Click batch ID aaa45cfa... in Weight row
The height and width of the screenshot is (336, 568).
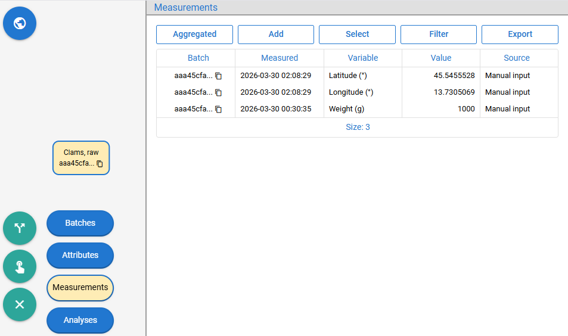coord(194,109)
